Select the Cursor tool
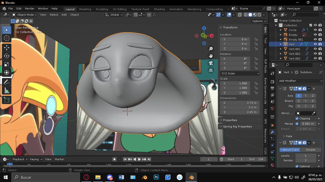325x182 pixels. 6,38
